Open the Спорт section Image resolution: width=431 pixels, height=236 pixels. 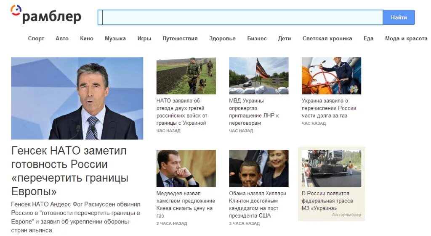pos(36,38)
